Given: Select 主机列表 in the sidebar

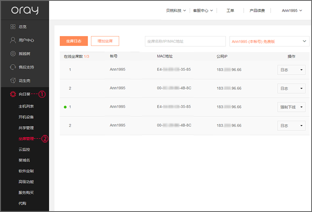Looking at the screenshot, I should point(26,106).
